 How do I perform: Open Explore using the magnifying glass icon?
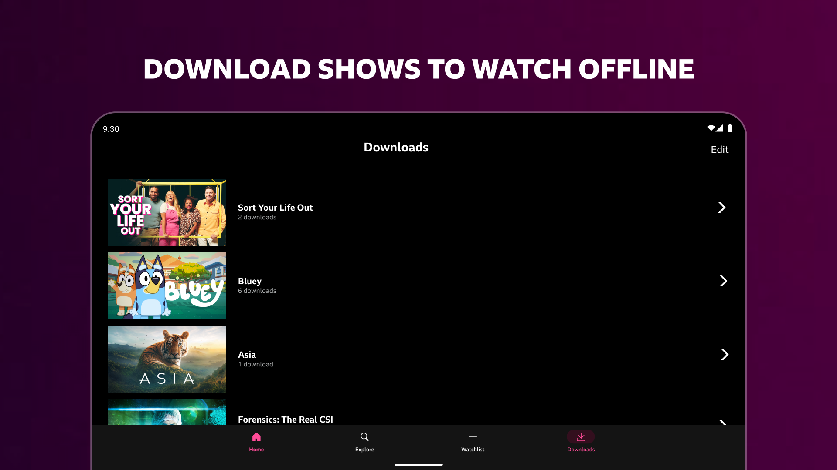pos(364,437)
